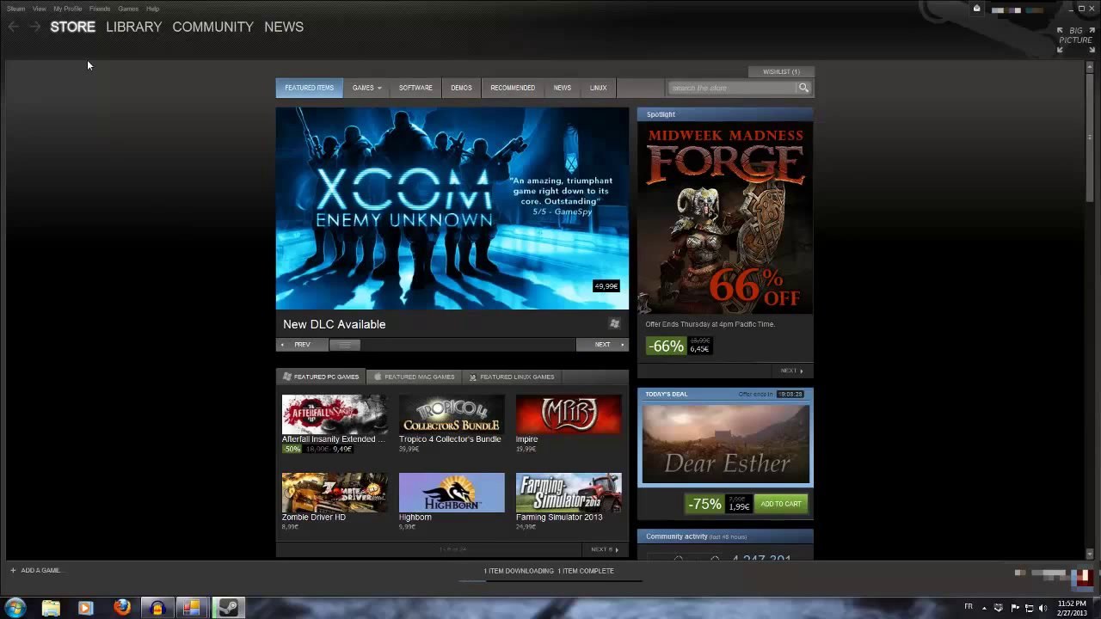Image resolution: width=1101 pixels, height=619 pixels.
Task: Open the Windows Start menu
Action: (15, 608)
